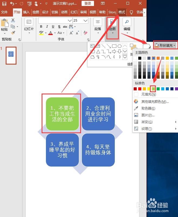The height and width of the screenshot is (217, 178).
Task: Copy selection with the copy icon
Action: (13, 26)
